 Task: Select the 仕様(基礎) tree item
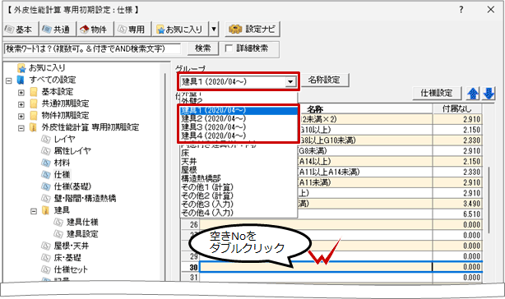coord(72,186)
